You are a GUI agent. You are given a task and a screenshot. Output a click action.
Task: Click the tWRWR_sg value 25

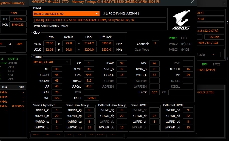89,127
